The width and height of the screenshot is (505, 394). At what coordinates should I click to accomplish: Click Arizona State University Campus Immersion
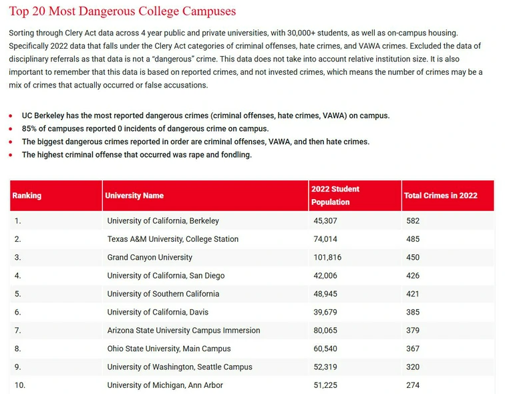click(184, 331)
